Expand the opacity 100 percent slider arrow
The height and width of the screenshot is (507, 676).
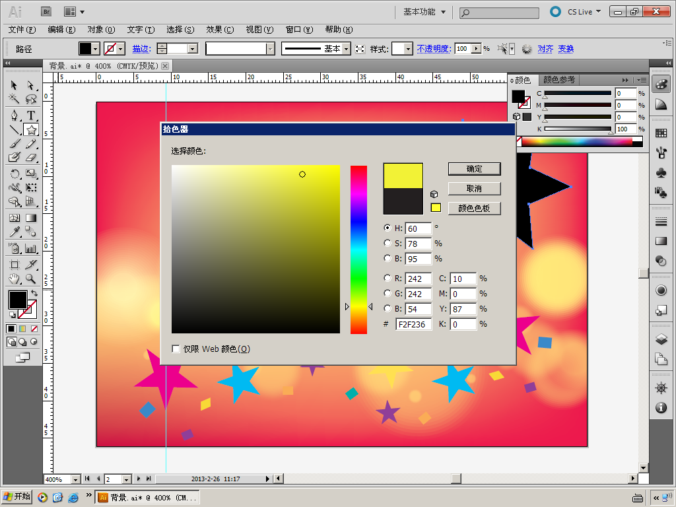coord(477,49)
